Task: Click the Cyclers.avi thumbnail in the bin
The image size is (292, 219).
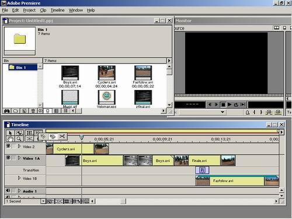Action: 106,73
